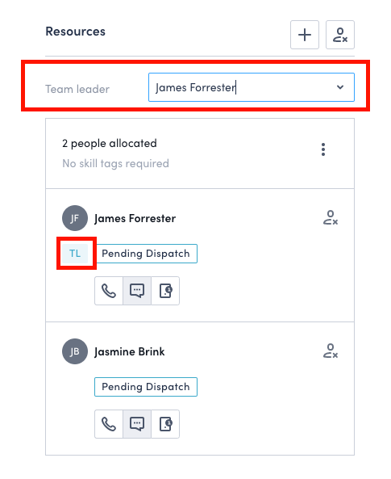Select the JB avatar circle
Image resolution: width=391 pixels, height=479 pixels.
tap(75, 351)
